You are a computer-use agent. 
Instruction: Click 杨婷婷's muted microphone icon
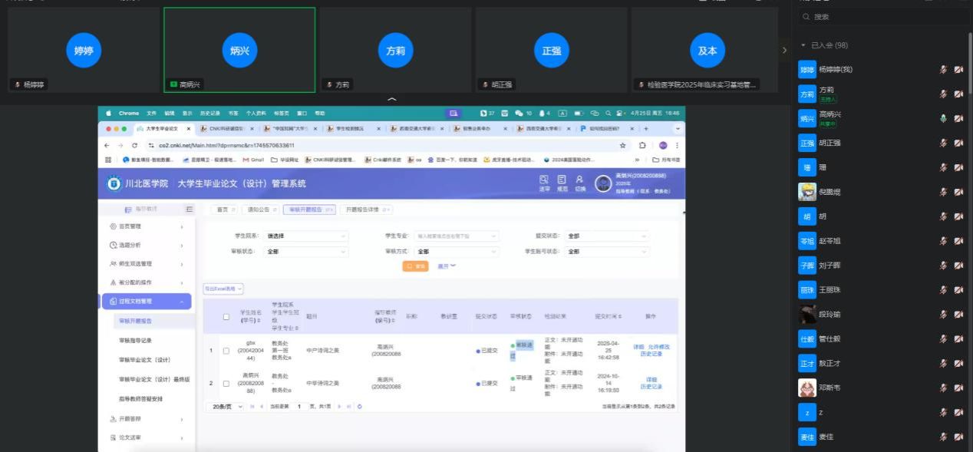pyautogui.click(x=944, y=70)
